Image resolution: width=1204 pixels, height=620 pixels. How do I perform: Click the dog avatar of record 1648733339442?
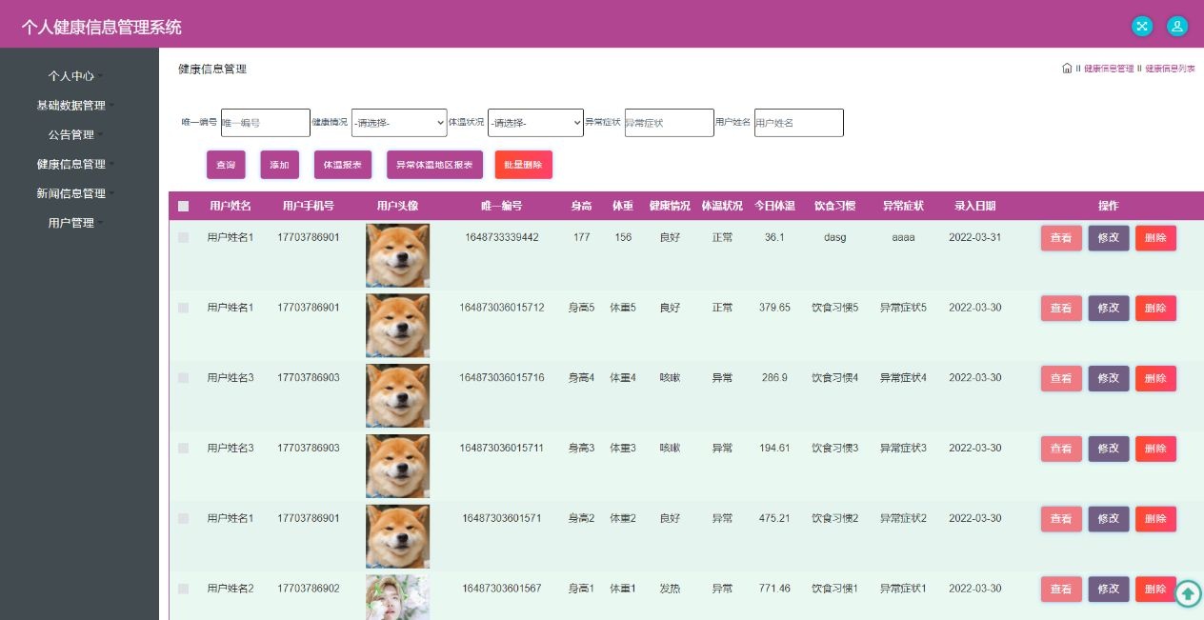[x=397, y=255]
